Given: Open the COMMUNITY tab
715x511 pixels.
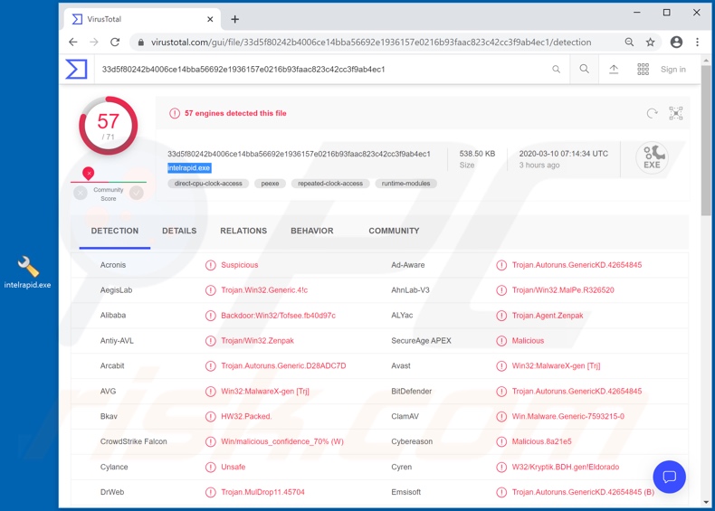Looking at the screenshot, I should pyautogui.click(x=394, y=231).
